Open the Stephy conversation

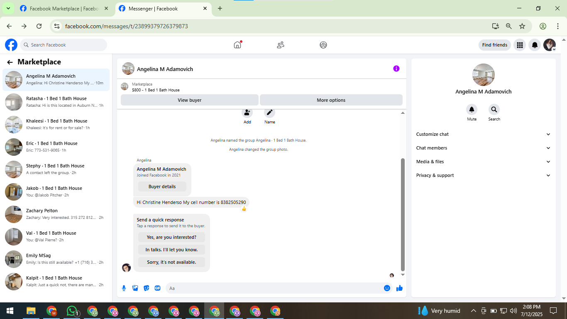click(x=56, y=169)
